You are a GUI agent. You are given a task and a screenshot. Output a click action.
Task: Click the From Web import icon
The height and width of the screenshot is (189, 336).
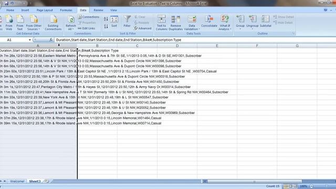9,23
